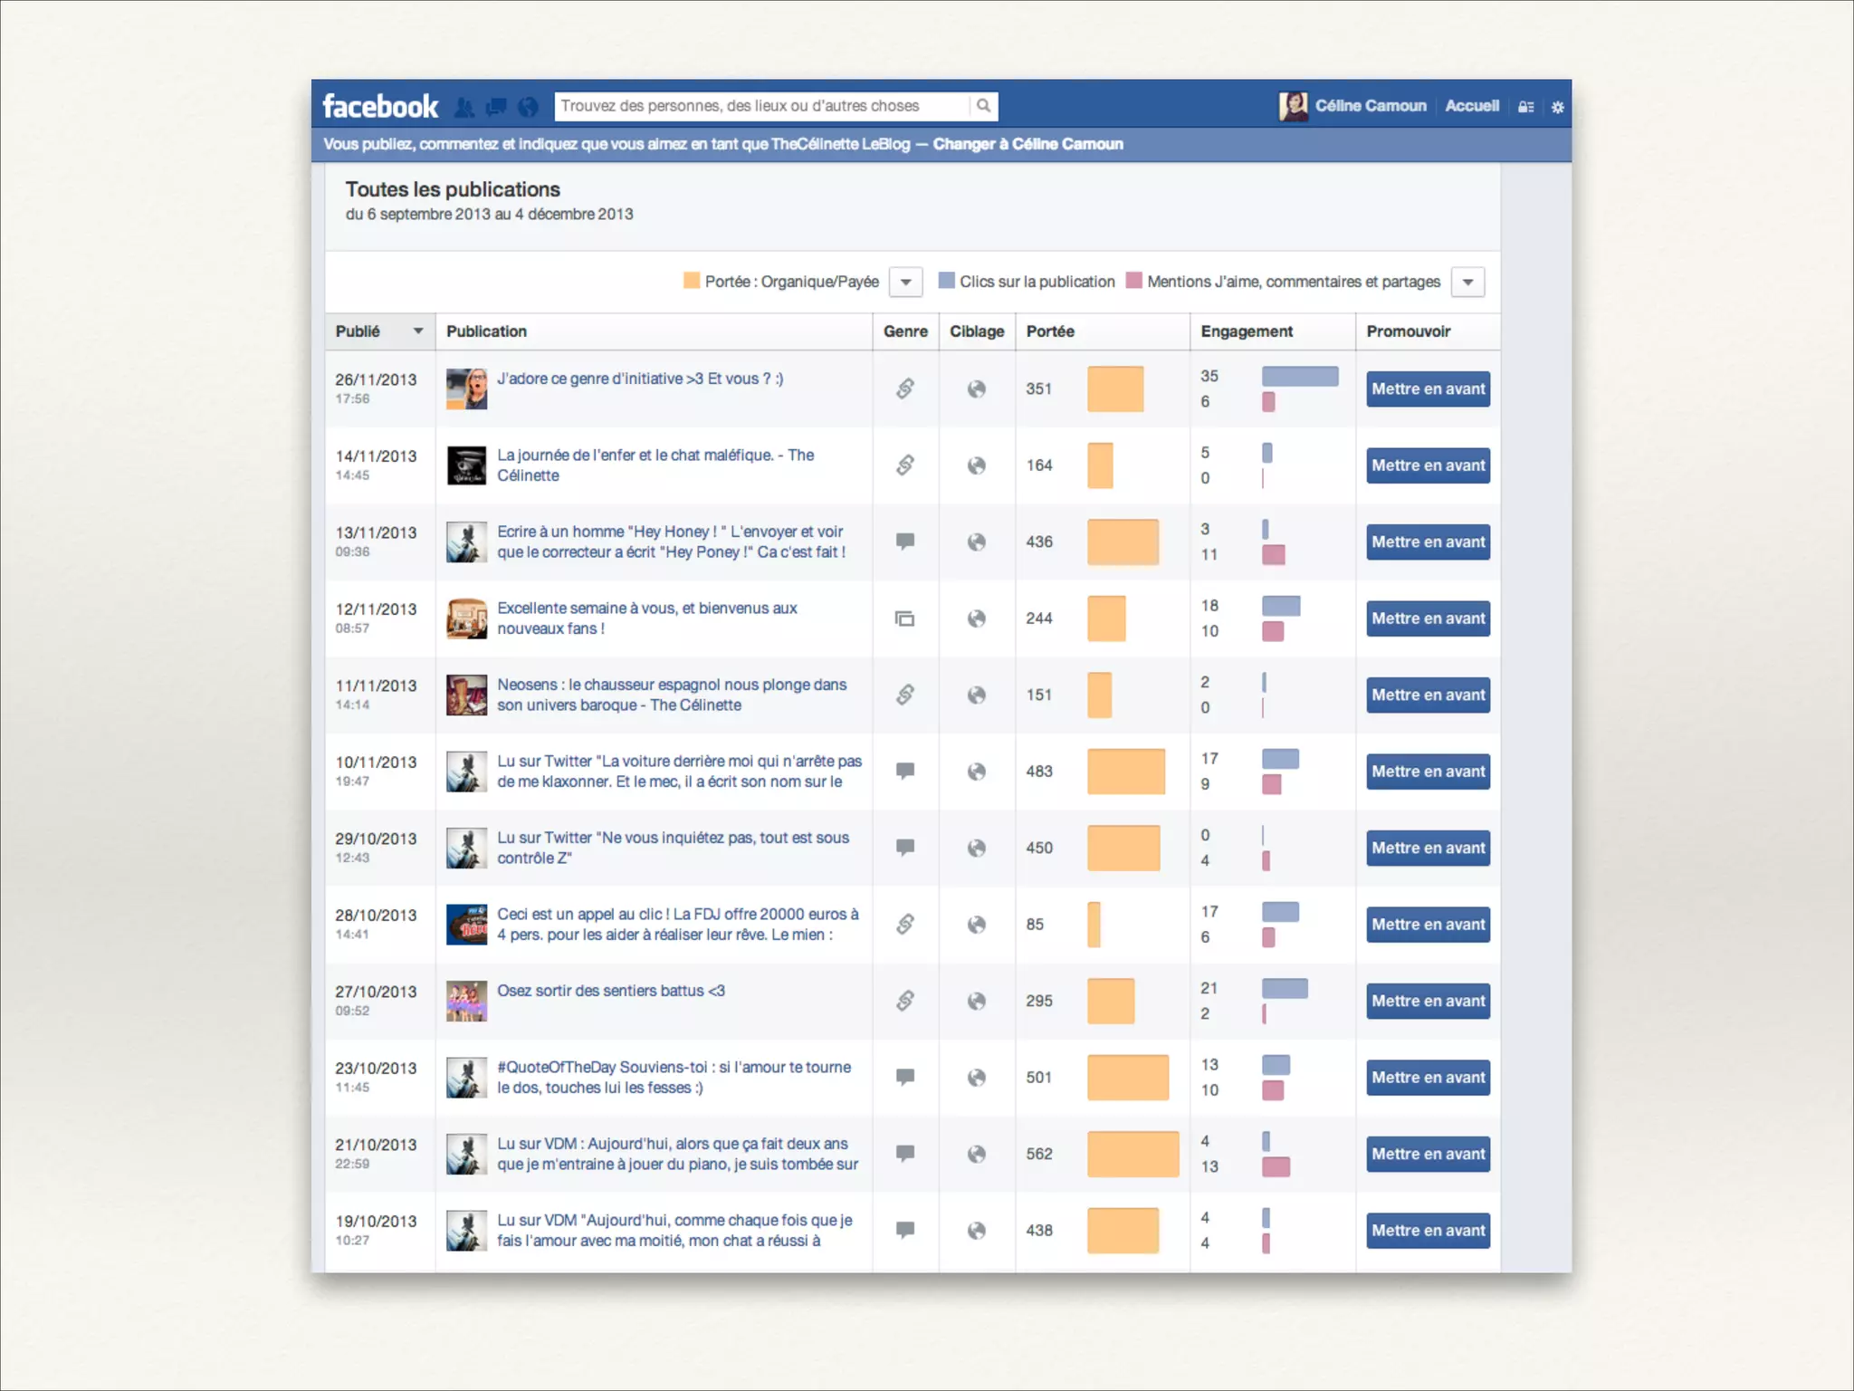Click the friend requests icon in header
The width and height of the screenshot is (1854, 1391).
pyautogui.click(x=464, y=108)
